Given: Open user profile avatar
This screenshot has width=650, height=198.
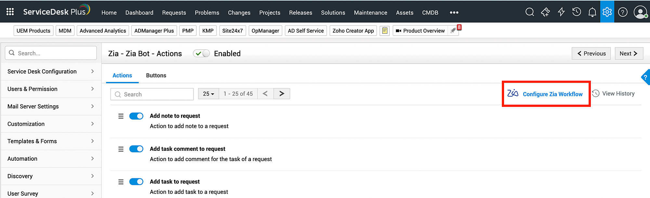Looking at the screenshot, I should [640, 12].
